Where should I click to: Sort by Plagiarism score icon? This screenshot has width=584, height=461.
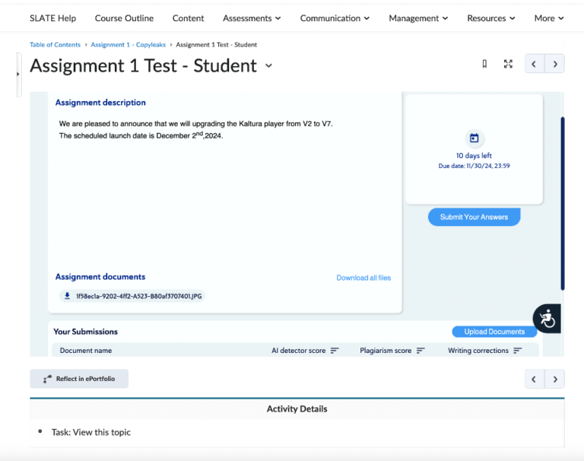(x=421, y=351)
